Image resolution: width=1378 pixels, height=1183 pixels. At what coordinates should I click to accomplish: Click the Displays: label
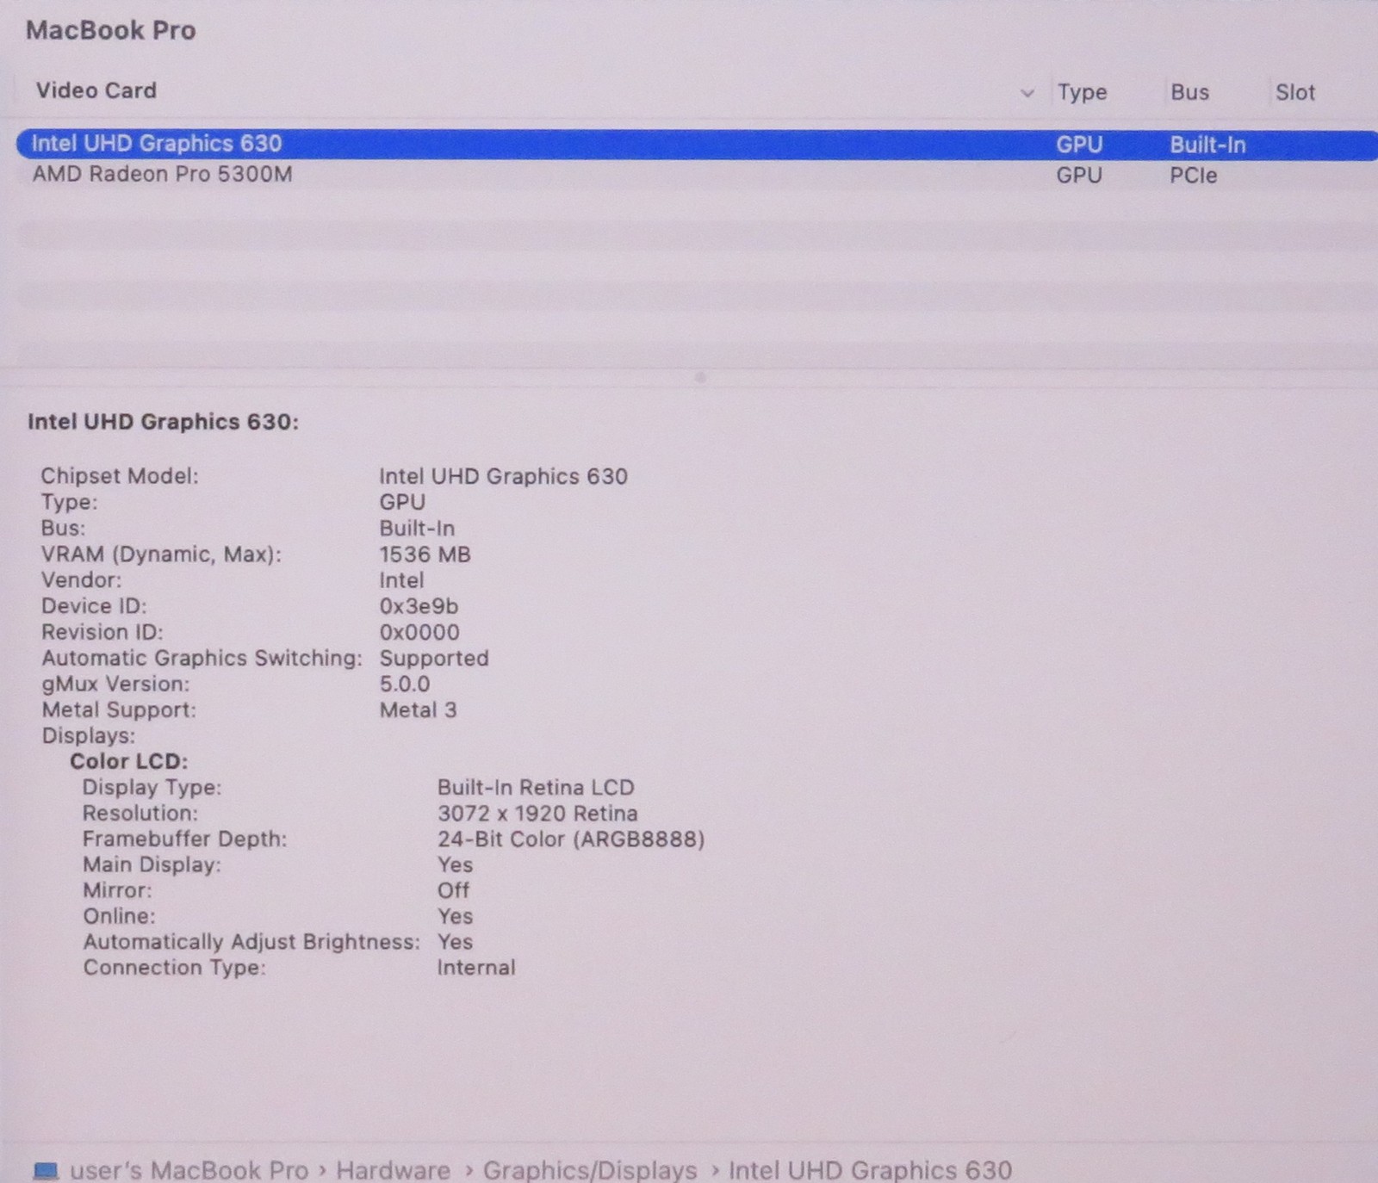tap(89, 735)
